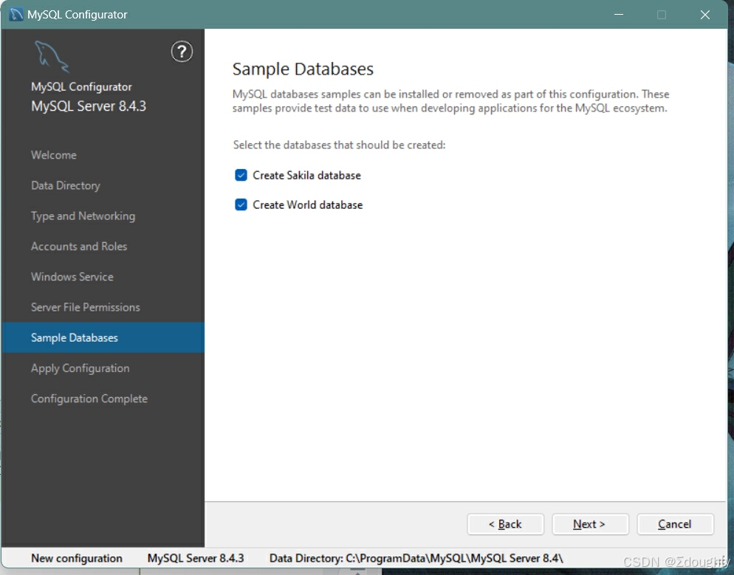Uncheck Create Sakila database checkbox
This screenshot has width=734, height=575.
click(241, 175)
